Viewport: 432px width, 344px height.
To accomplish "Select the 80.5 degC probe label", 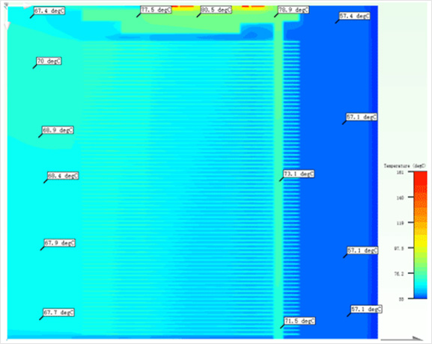I will click(x=216, y=10).
